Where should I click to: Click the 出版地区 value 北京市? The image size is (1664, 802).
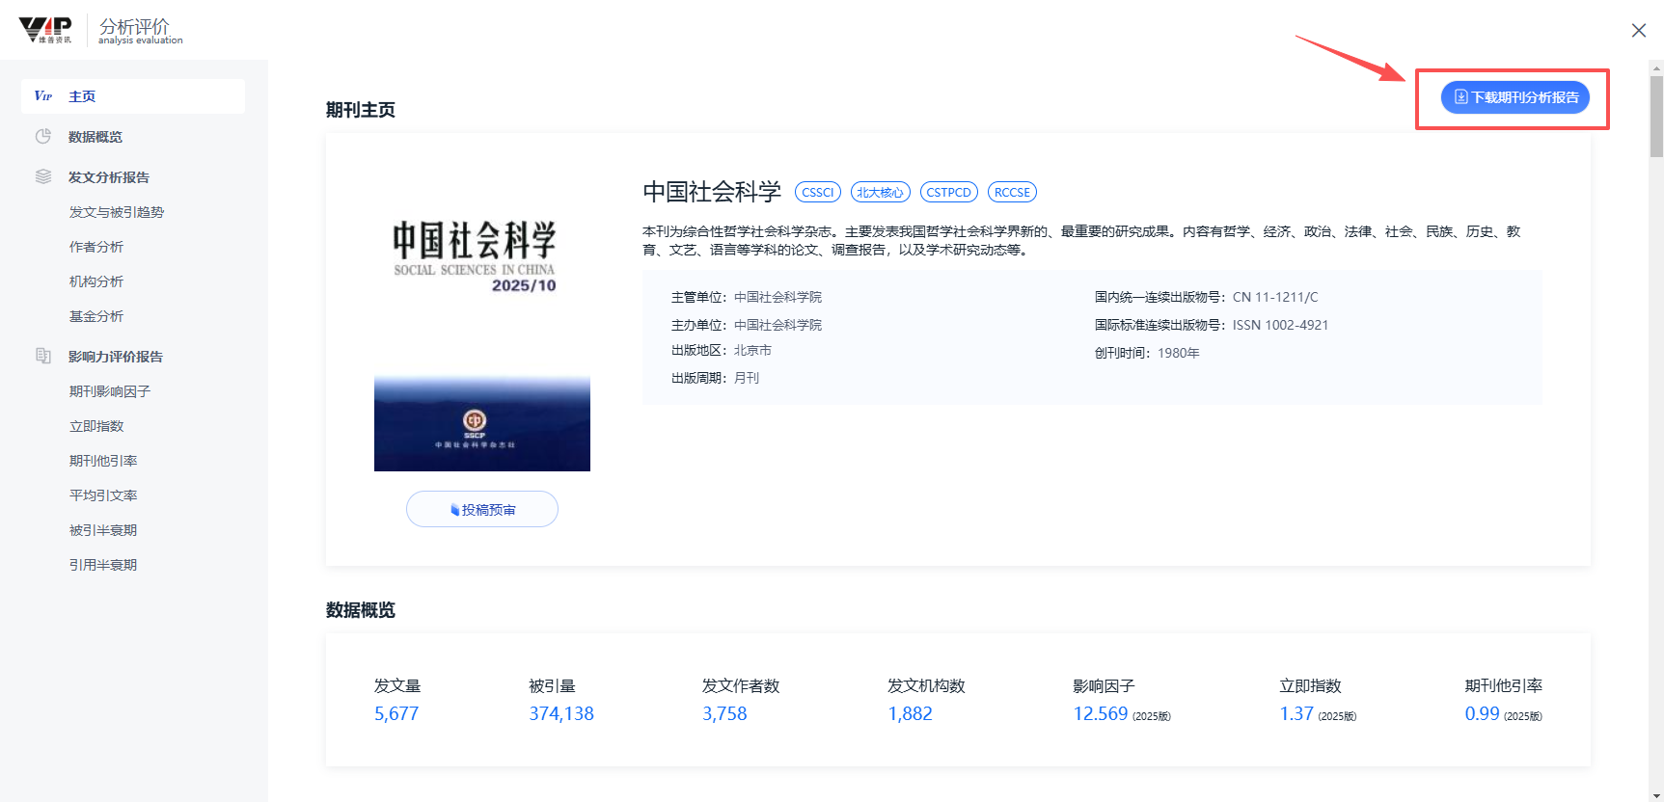coord(752,350)
